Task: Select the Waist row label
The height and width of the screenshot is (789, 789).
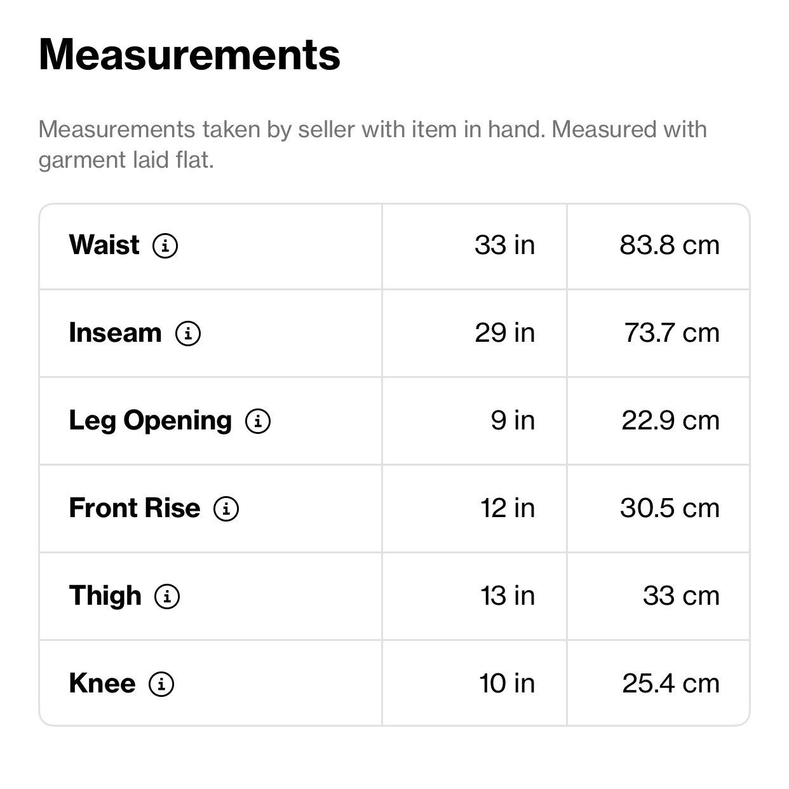Action: point(104,245)
